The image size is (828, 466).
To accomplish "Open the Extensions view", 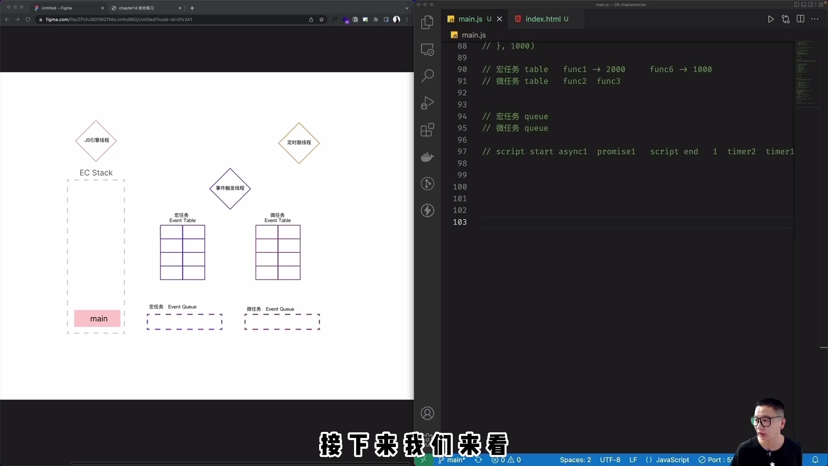I will click(427, 130).
